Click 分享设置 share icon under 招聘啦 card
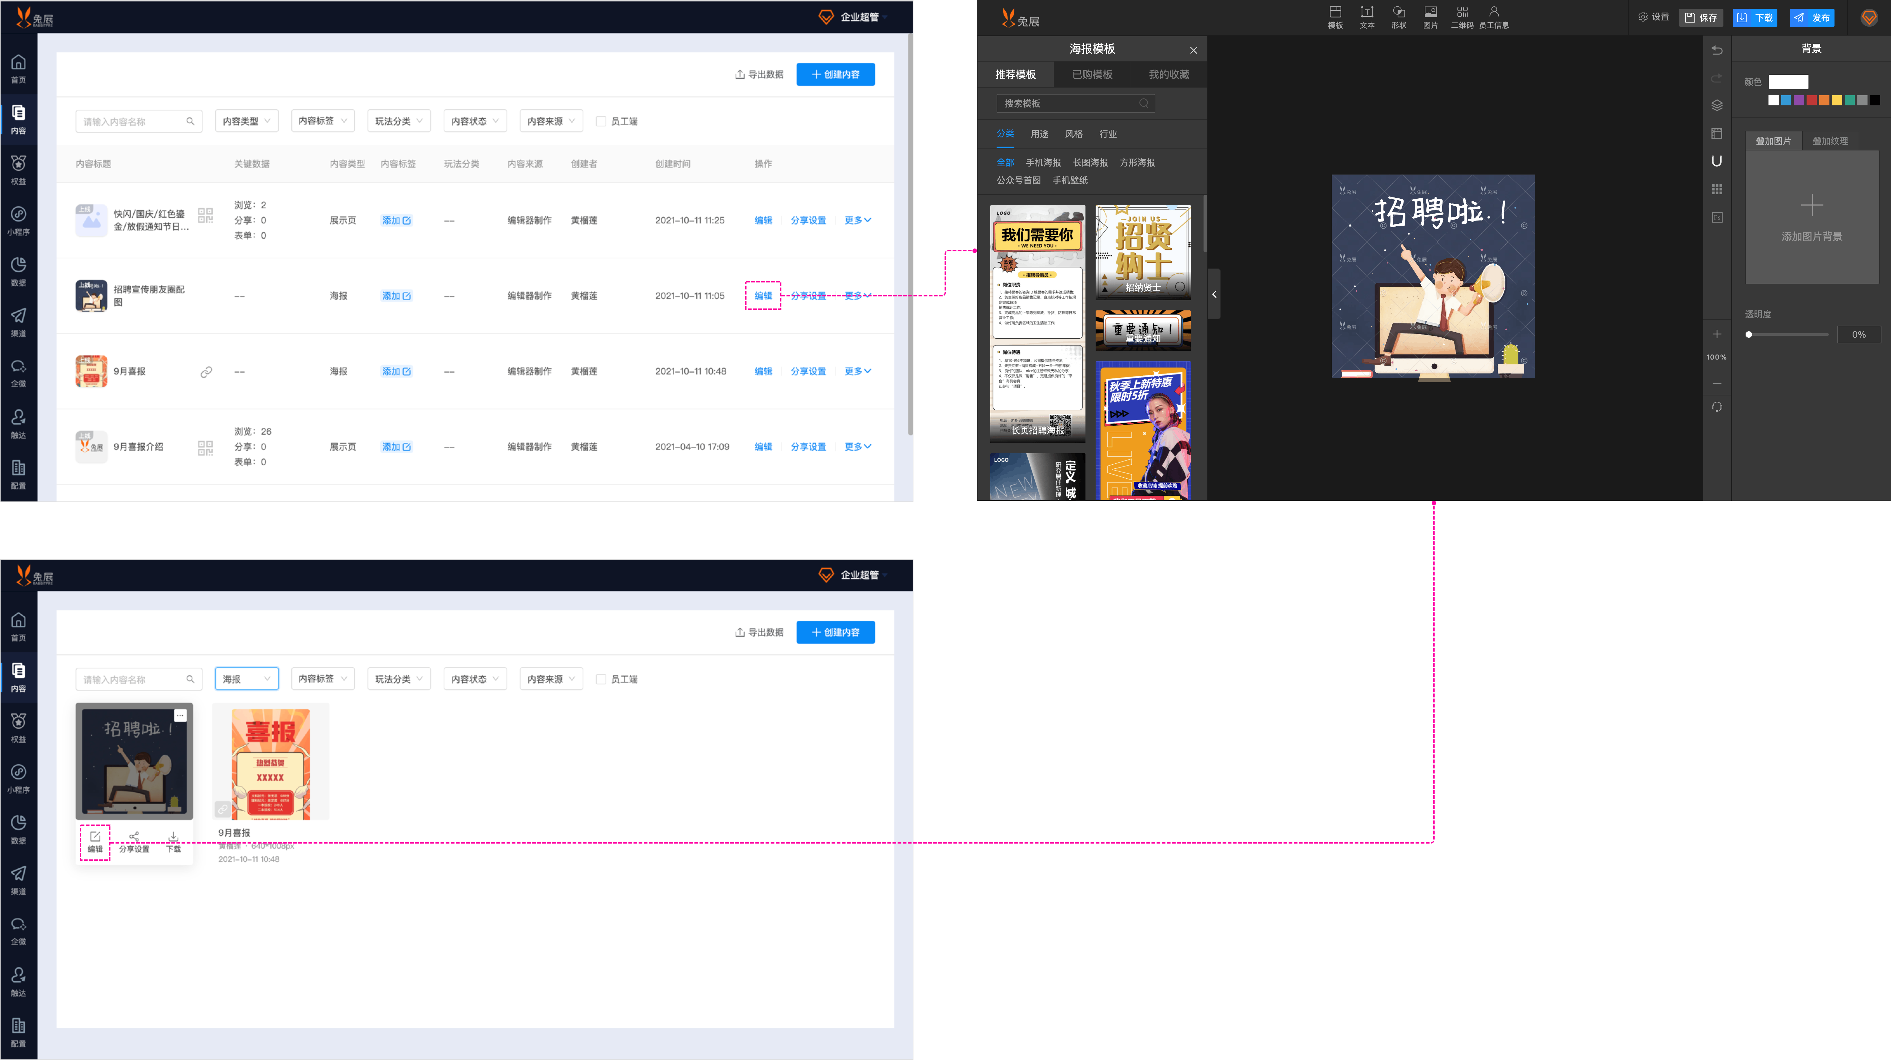1891x1060 pixels. click(134, 842)
